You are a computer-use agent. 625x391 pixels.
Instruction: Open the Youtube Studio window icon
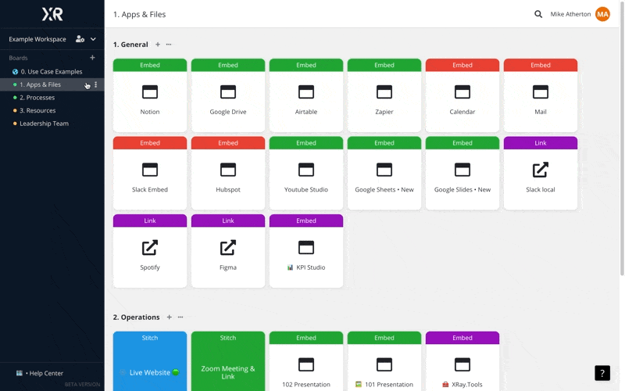click(306, 170)
